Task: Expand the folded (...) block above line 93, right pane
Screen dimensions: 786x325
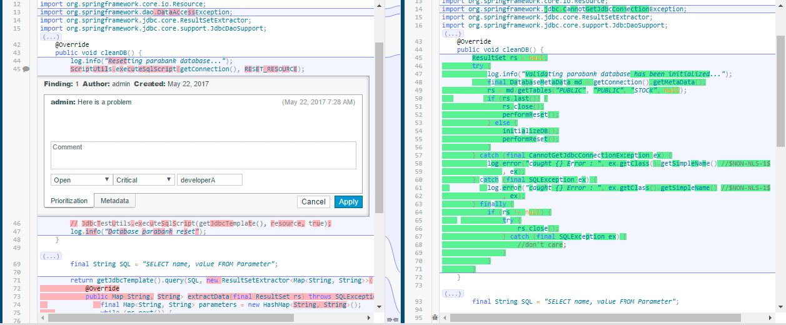Action: click(453, 293)
